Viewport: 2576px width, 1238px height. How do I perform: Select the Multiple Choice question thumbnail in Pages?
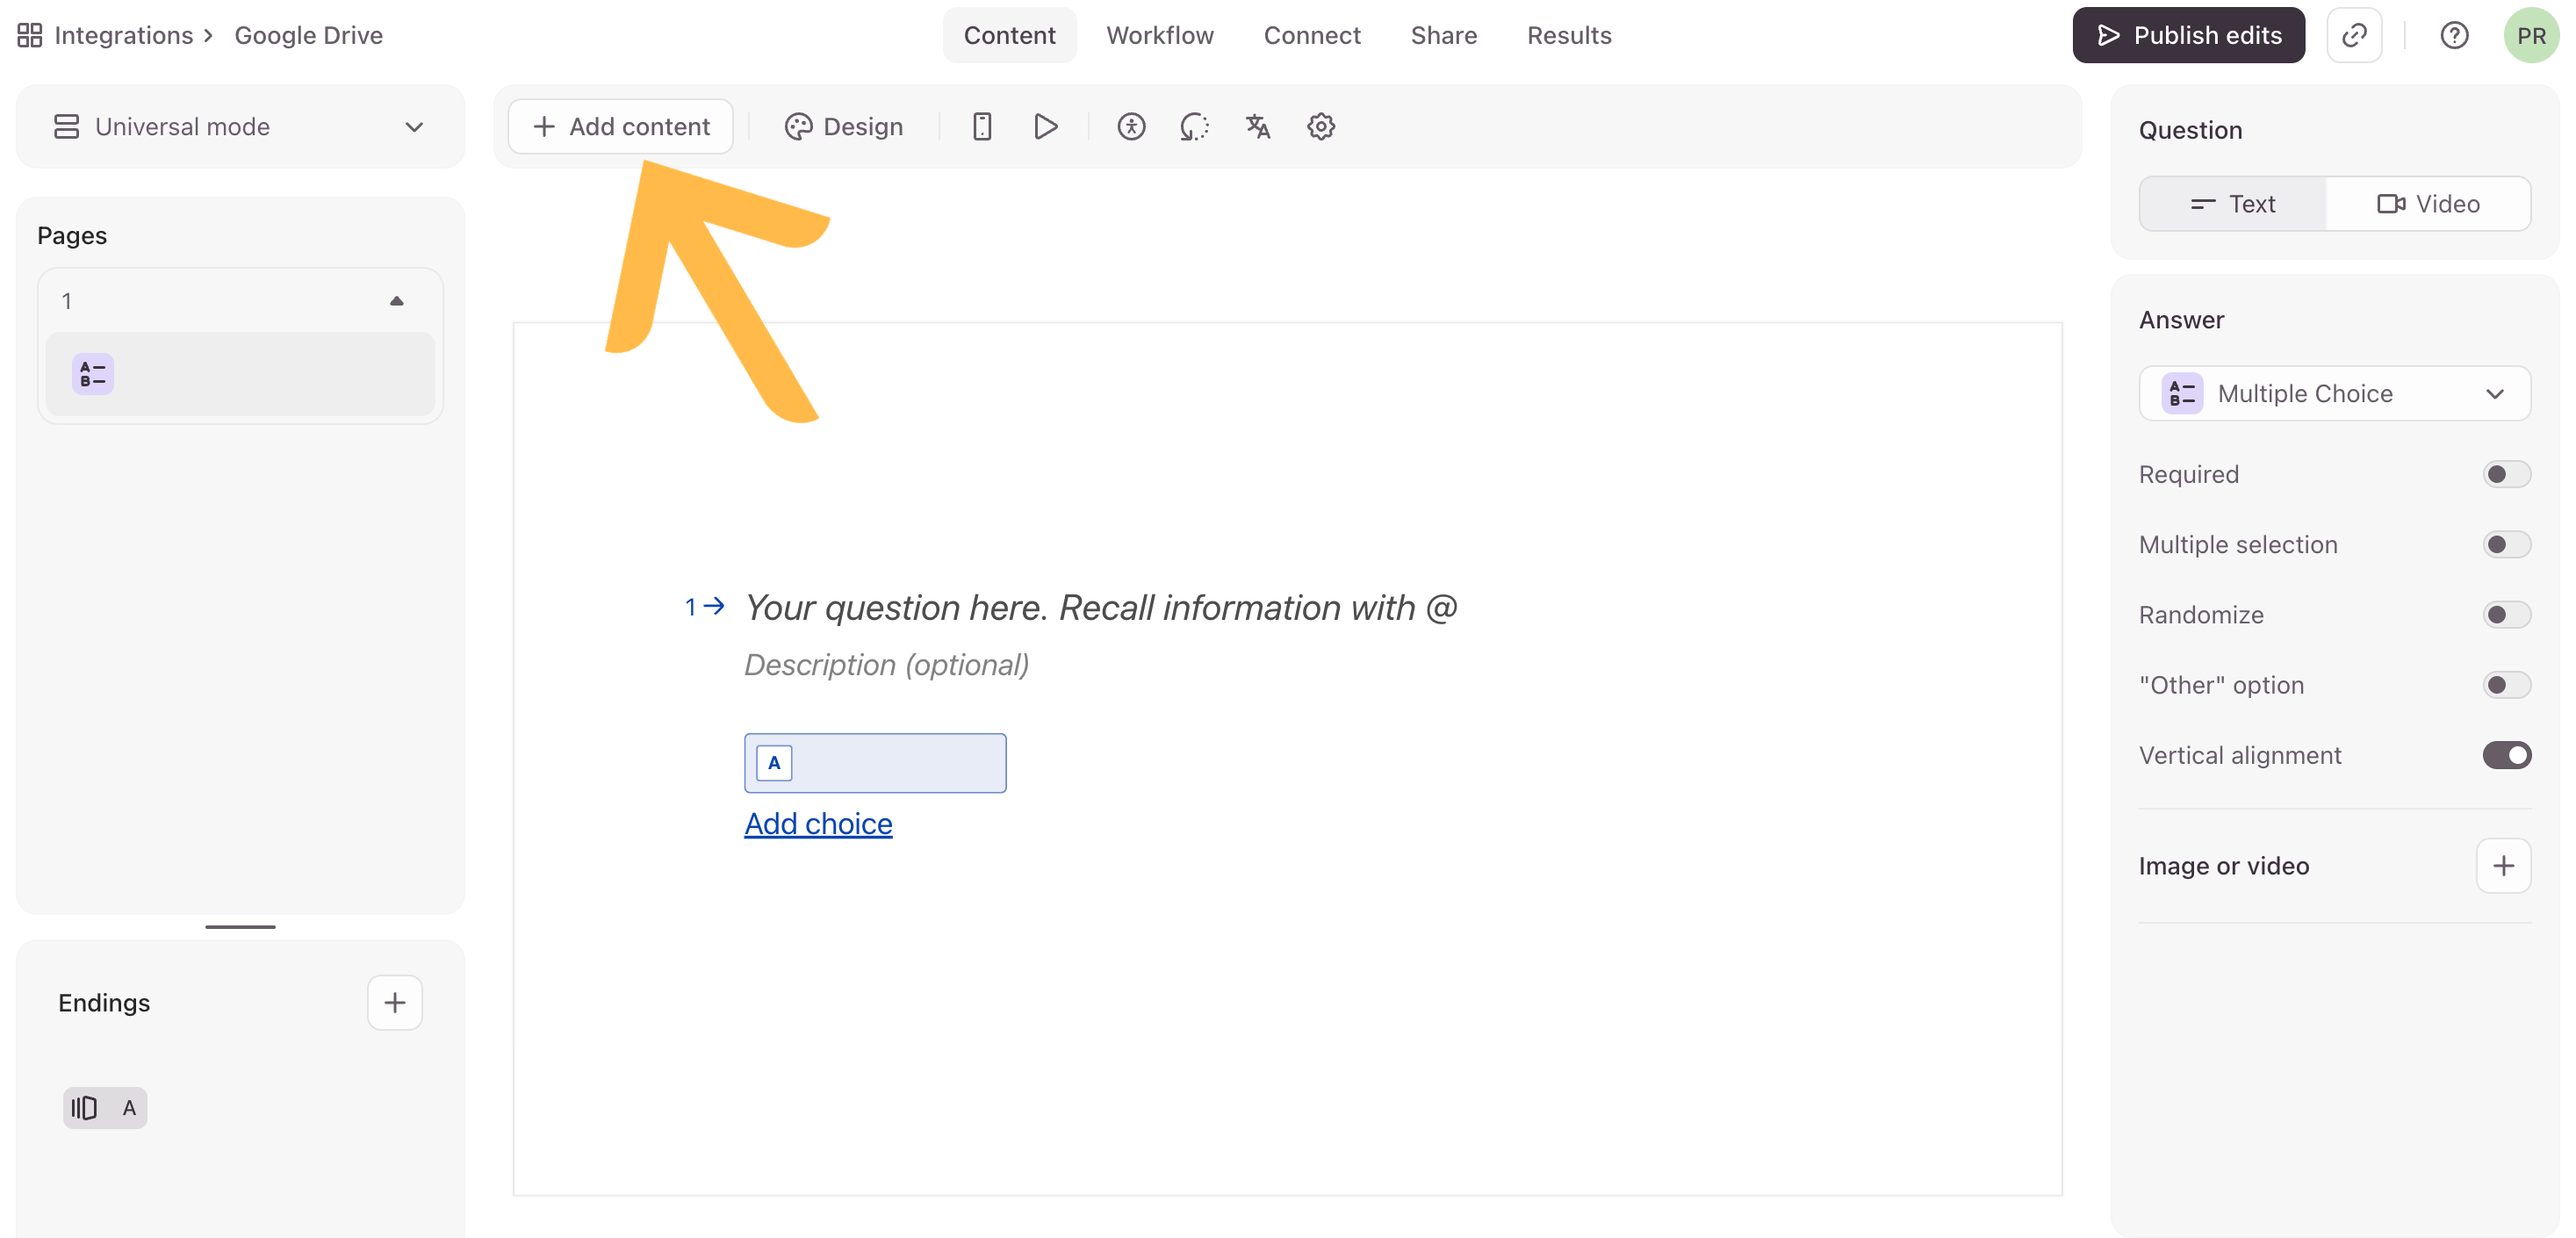[239, 374]
